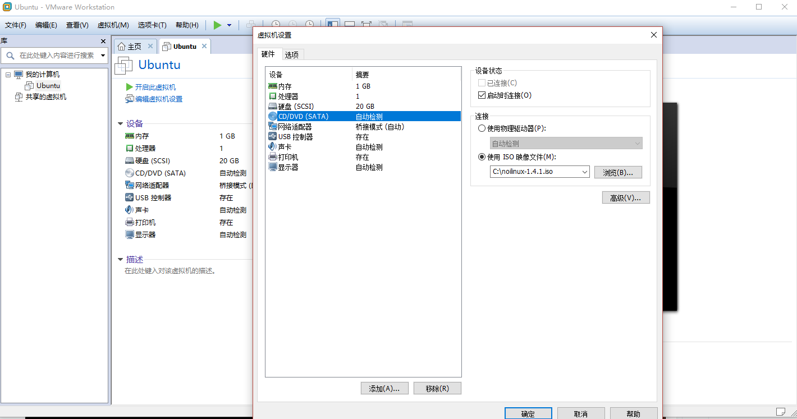797x419 pixels.
Task: Click 打印机 printer icon in Ubuntu tab devices
Action: (x=130, y=223)
